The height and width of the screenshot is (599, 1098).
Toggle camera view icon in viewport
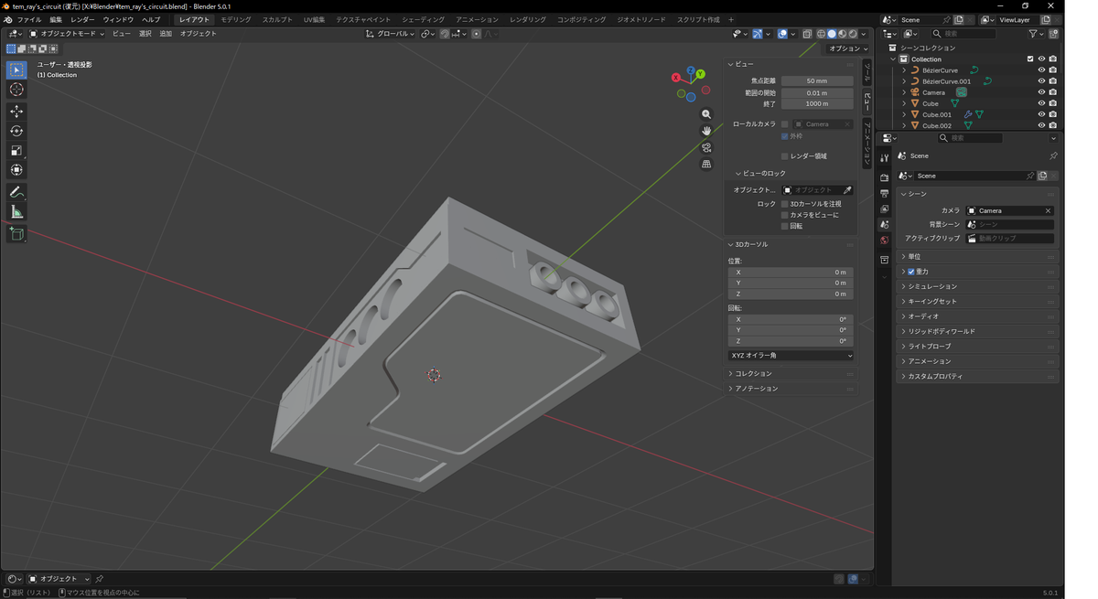click(x=706, y=147)
